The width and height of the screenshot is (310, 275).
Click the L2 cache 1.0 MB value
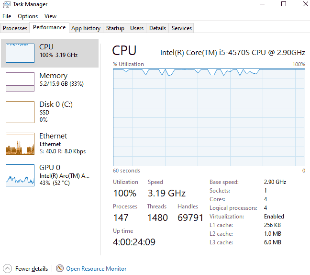coord(272,234)
